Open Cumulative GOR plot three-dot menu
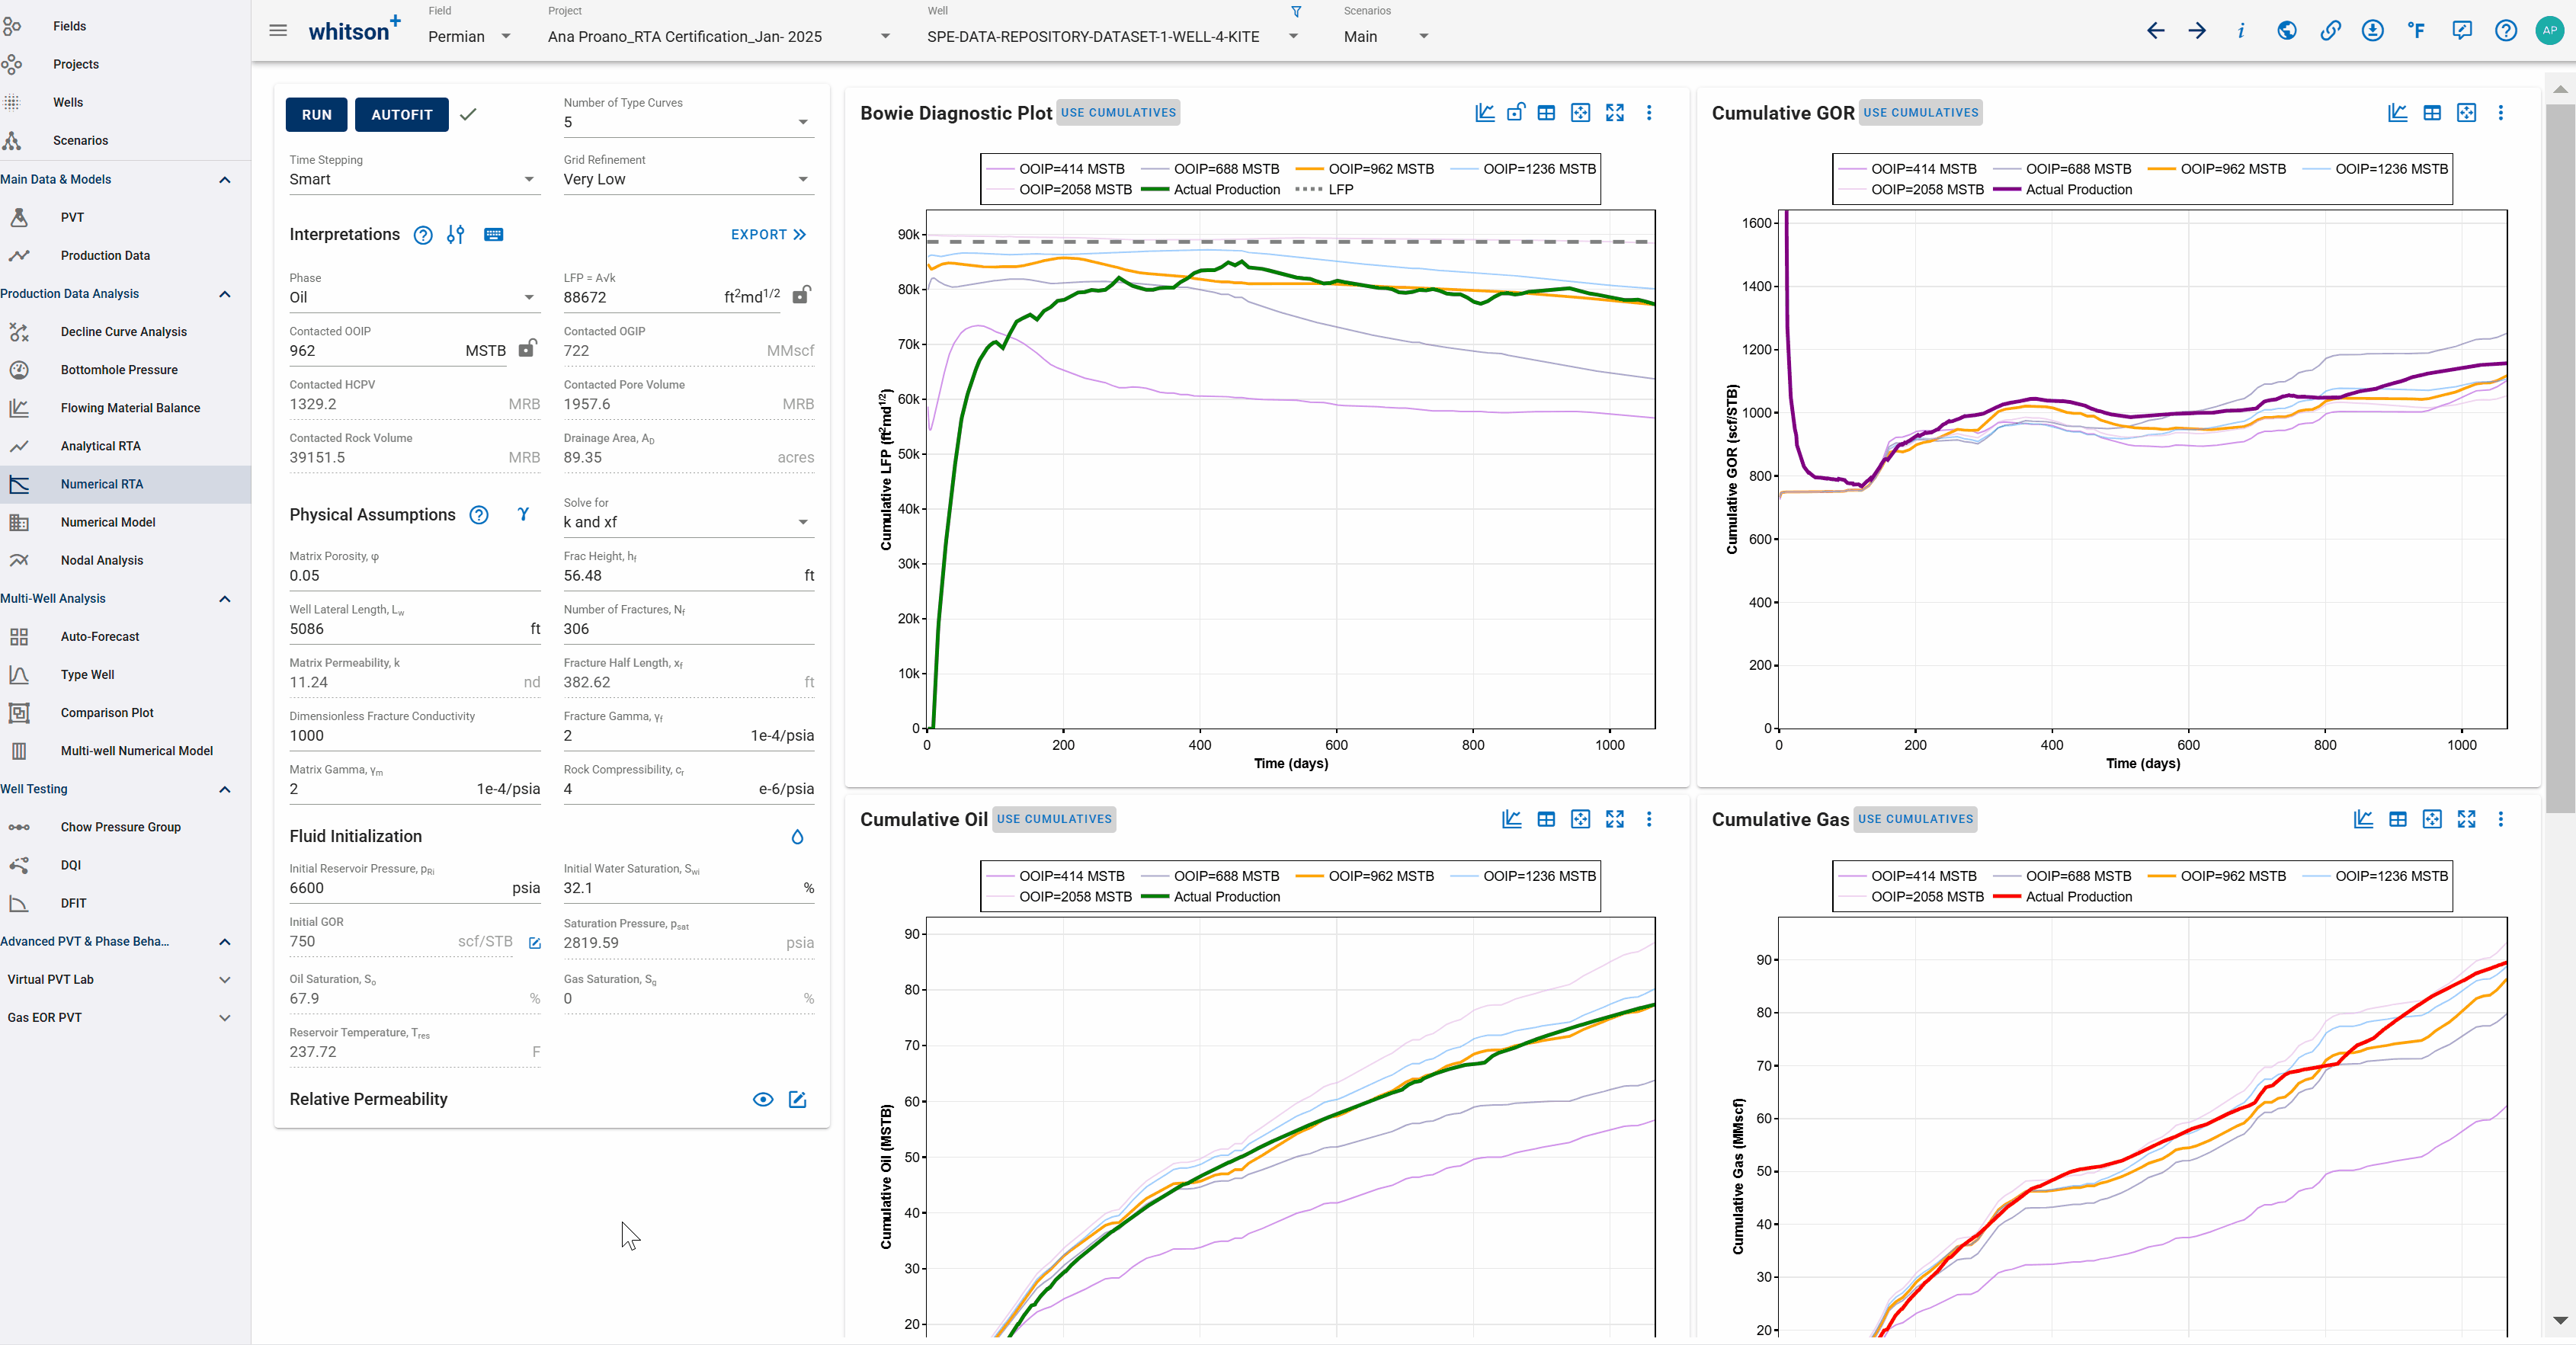 2500,113
